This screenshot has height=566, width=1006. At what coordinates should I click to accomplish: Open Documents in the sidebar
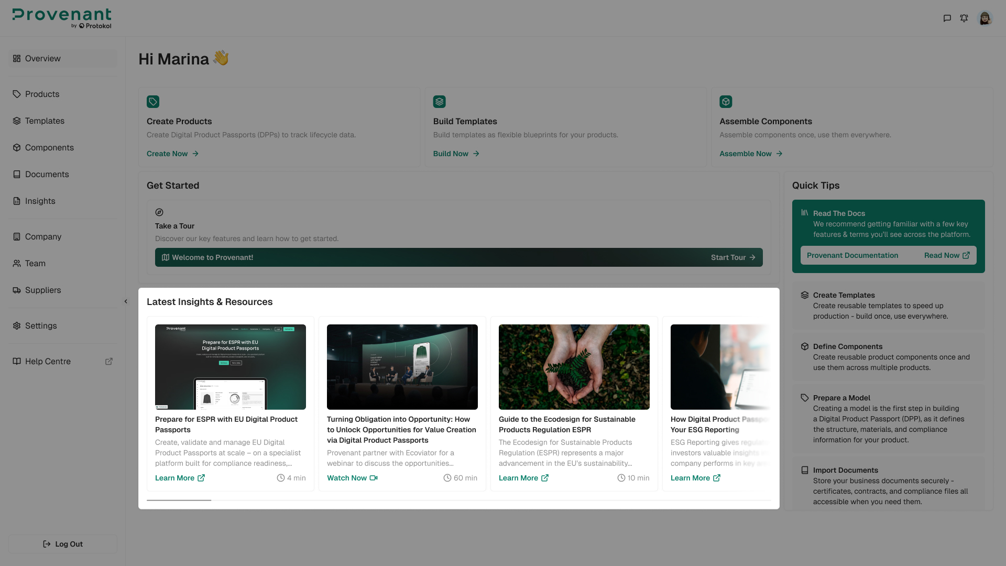(x=63, y=175)
